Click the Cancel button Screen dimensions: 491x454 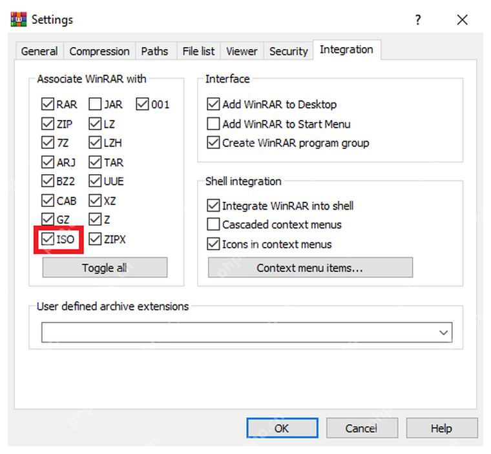pyautogui.click(x=362, y=428)
